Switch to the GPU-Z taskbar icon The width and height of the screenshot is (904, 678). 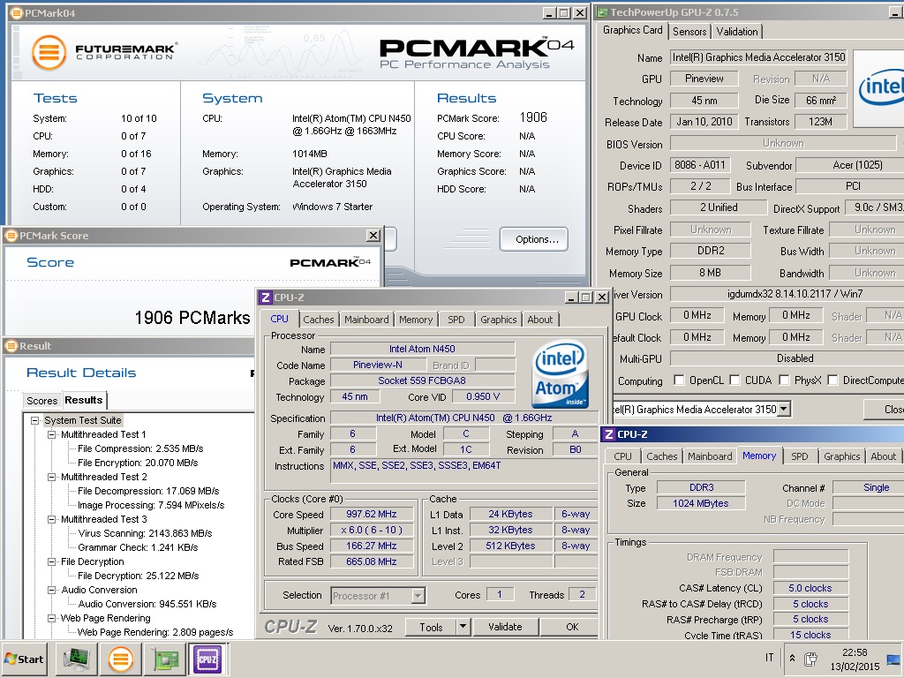point(164,659)
